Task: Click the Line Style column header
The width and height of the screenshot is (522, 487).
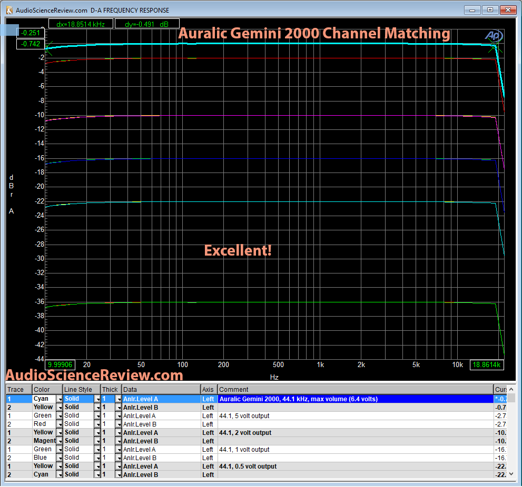Action: [82, 390]
